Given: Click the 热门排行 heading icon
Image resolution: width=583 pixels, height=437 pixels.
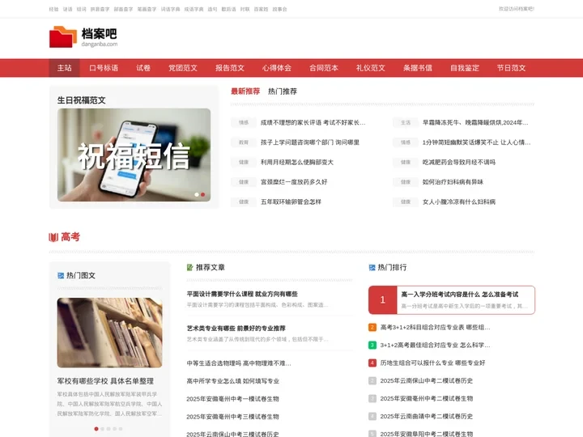Looking at the screenshot, I should [x=372, y=268].
